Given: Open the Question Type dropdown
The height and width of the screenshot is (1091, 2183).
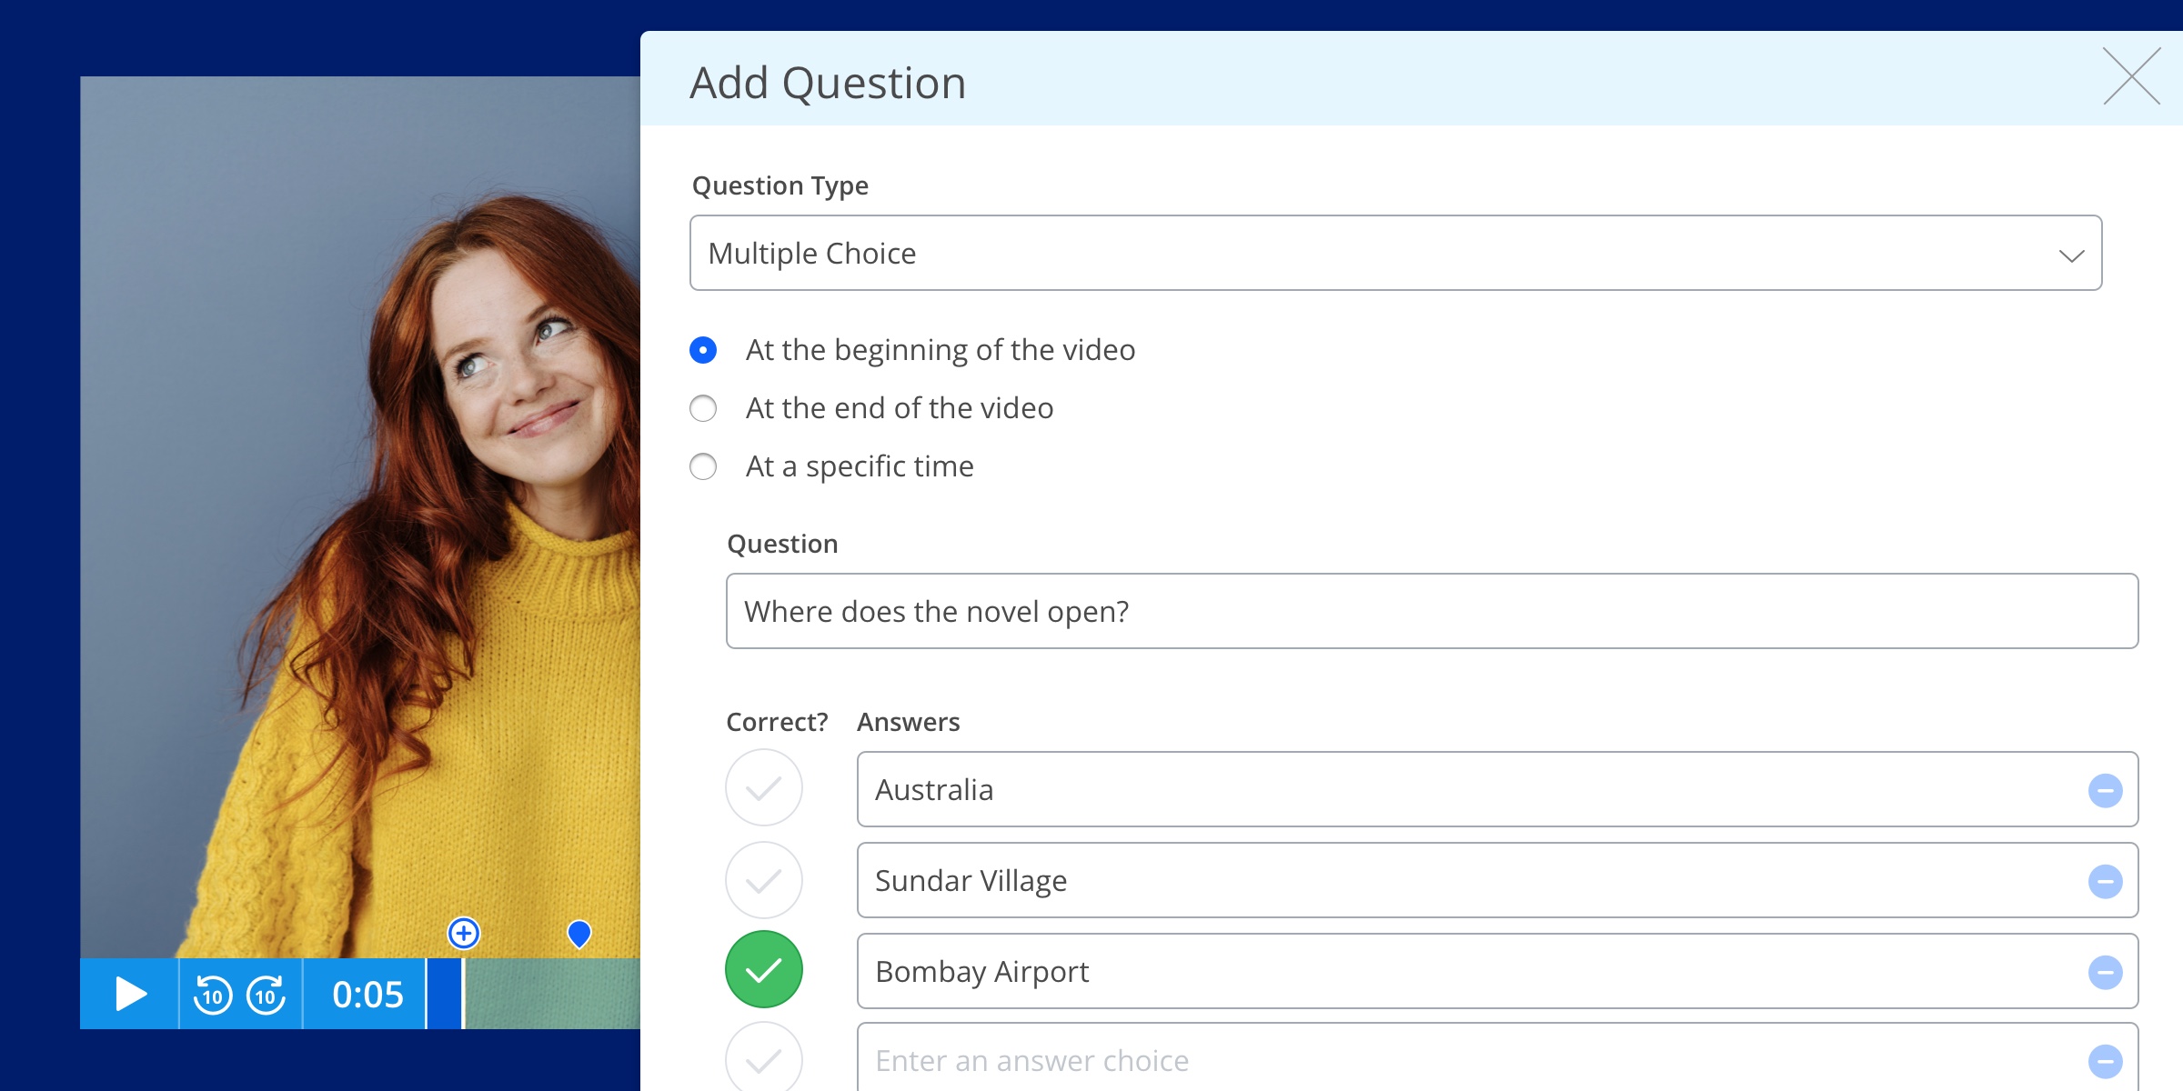Looking at the screenshot, I should (x=1395, y=253).
